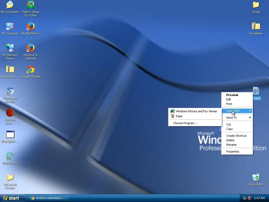Open with Windows Picture and Fax Viewer
This screenshot has height=202, width=269.
(195, 111)
